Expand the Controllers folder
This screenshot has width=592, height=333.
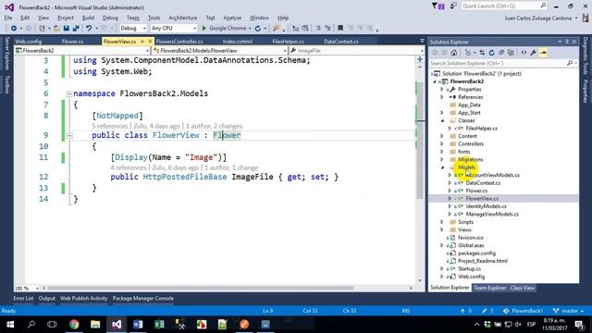(442, 144)
